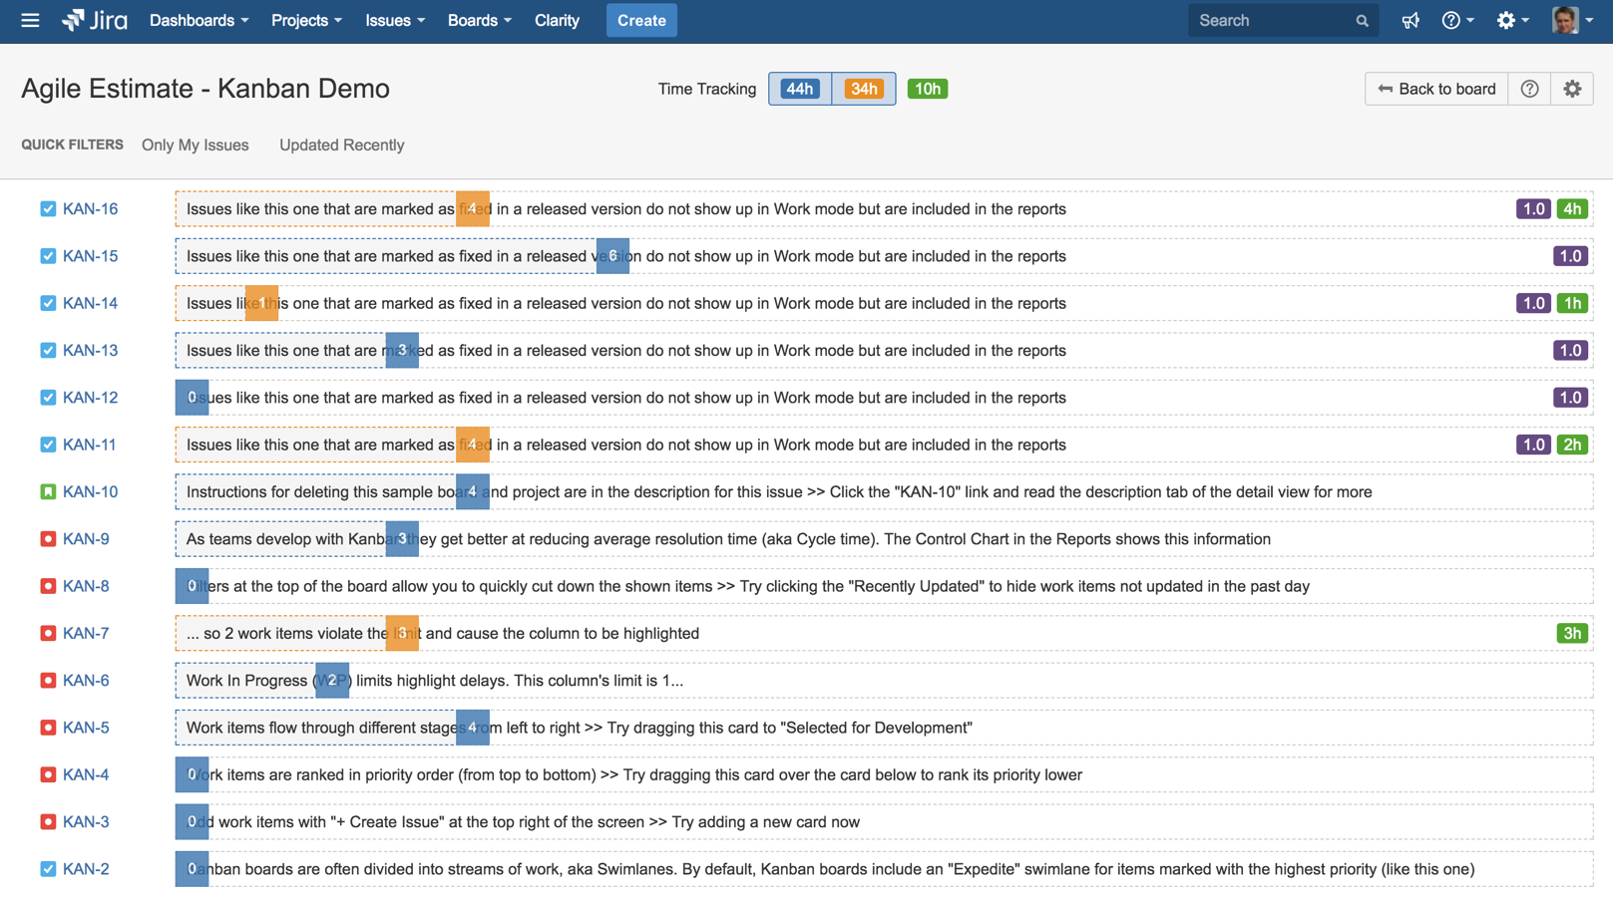Viewport: 1613px width, 897px height.
Task: Click the orange estimate handle on KAN-7
Action: click(x=402, y=633)
